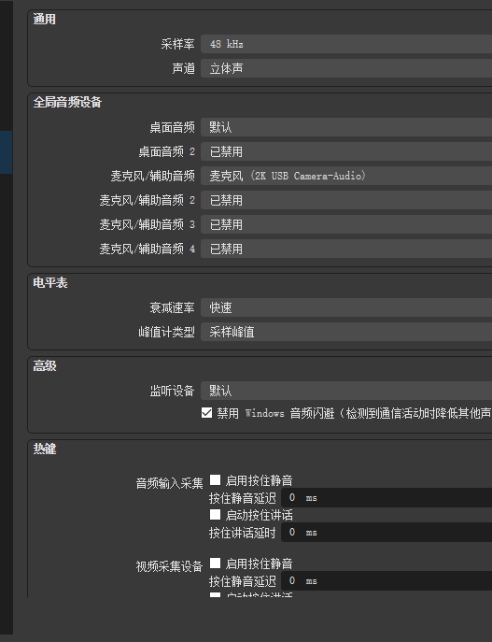Click the 按住讲话延时 field under 音频输入采集
The height and width of the screenshot is (642, 492).
(387, 533)
